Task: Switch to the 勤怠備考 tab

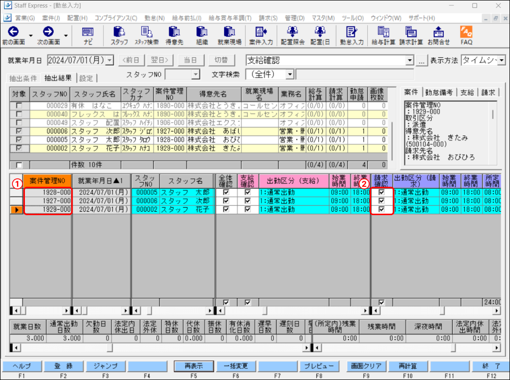Action: point(439,93)
